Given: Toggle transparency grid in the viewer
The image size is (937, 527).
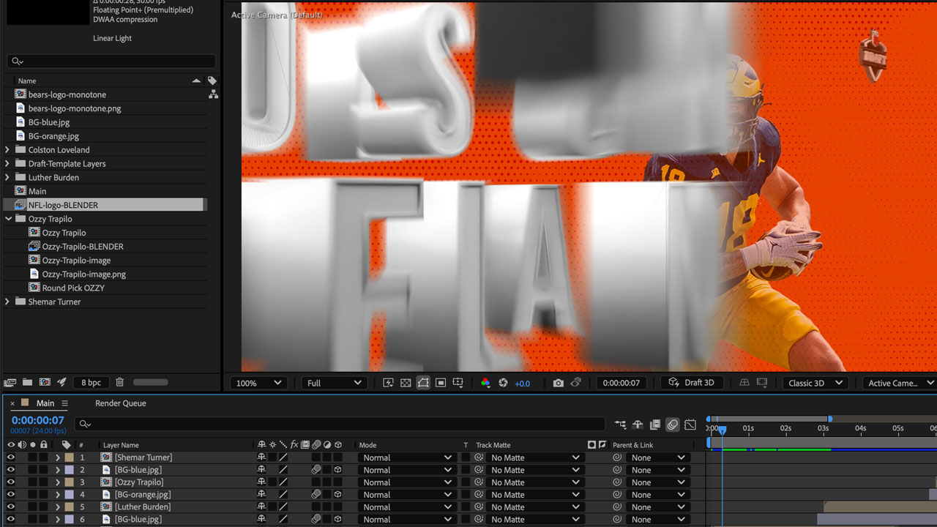Looking at the screenshot, I should pyautogui.click(x=406, y=383).
